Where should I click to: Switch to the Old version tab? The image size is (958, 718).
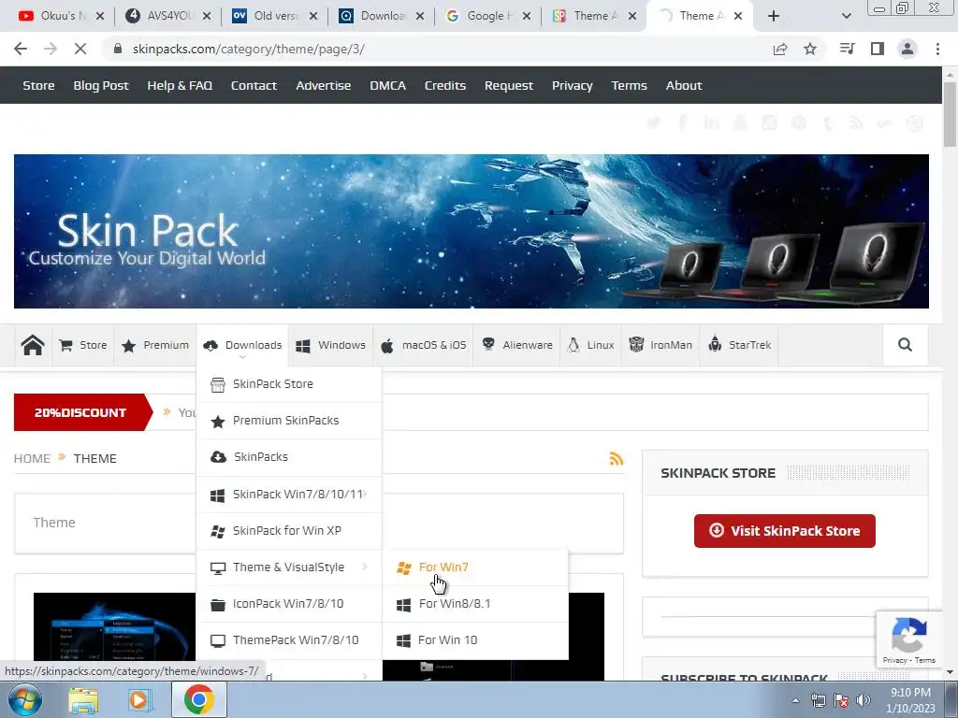coord(275,16)
